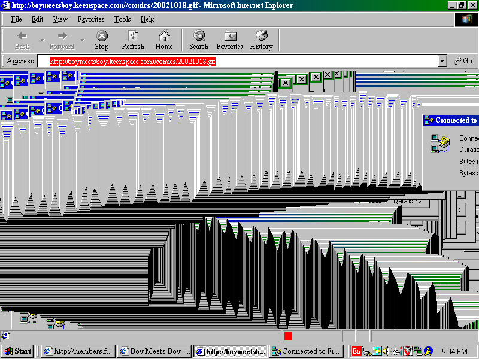
Task: Open the Windows Start menu
Action: pos(18,351)
